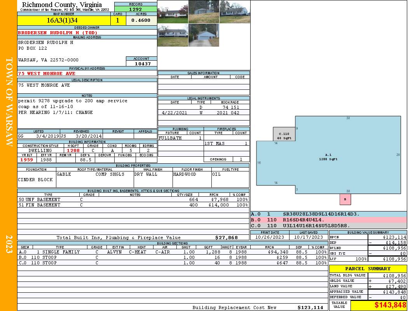408x311 pixels.
Task: Click the physical address 75 WEST MONROE AVE
Action: coord(47,73)
